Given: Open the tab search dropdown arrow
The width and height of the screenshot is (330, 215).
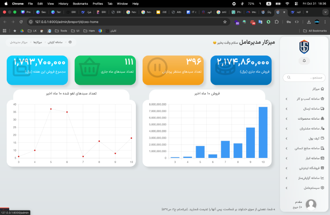Looking at the screenshot, I should (x=325, y=12).
